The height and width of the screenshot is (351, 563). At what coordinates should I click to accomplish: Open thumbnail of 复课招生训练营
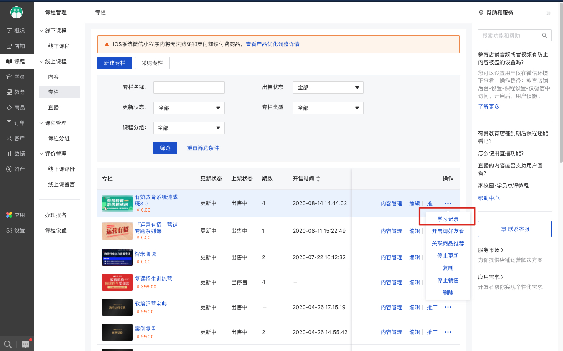[x=117, y=282]
